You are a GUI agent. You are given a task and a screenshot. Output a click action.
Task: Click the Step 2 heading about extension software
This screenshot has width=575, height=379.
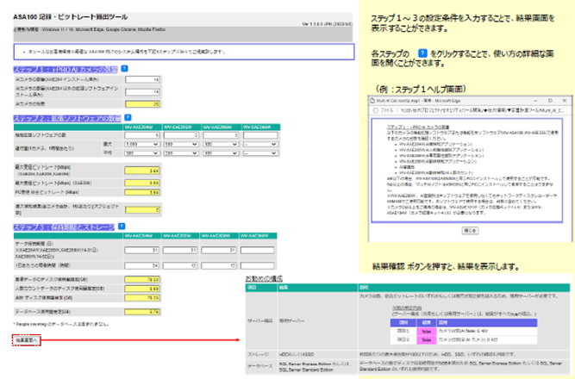[x=67, y=118]
